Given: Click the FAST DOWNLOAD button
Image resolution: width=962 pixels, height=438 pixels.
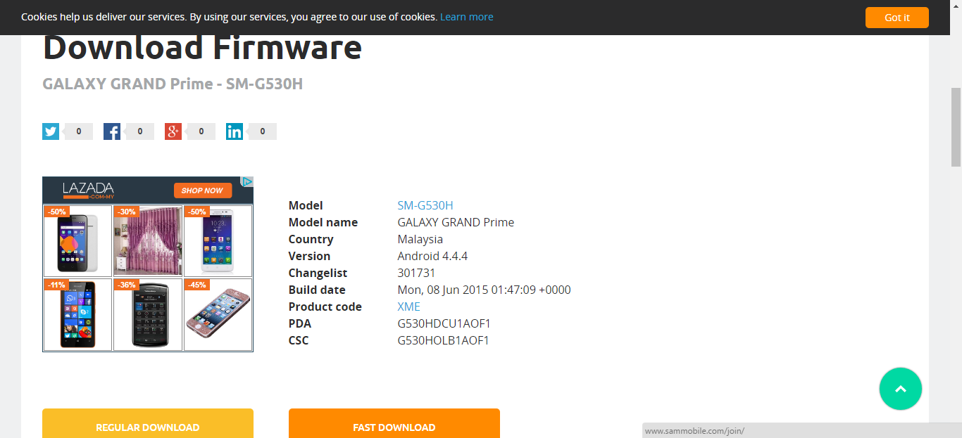Looking at the screenshot, I should (394, 423).
